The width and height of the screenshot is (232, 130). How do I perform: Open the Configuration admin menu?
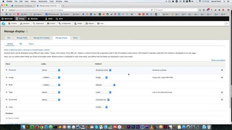pyautogui.click(x=65, y=23)
